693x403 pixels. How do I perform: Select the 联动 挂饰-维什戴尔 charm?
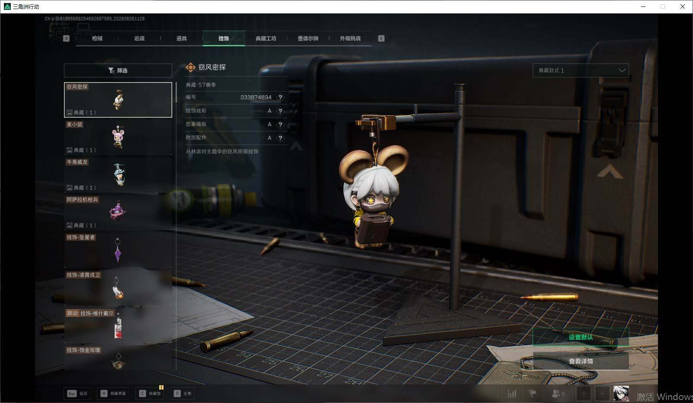tap(118, 326)
